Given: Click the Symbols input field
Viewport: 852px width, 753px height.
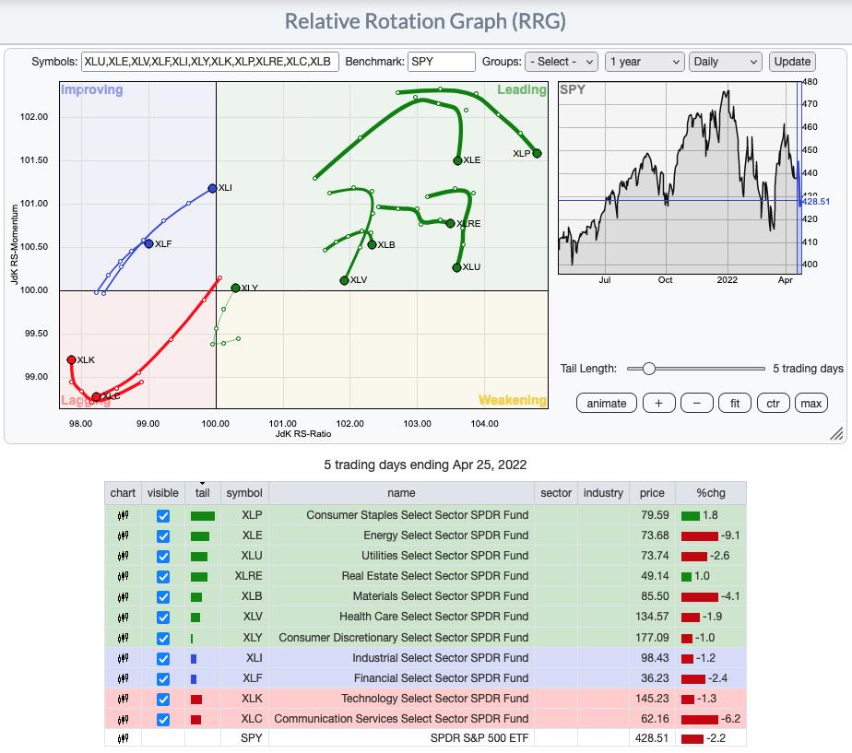Looking at the screenshot, I should click(x=210, y=62).
